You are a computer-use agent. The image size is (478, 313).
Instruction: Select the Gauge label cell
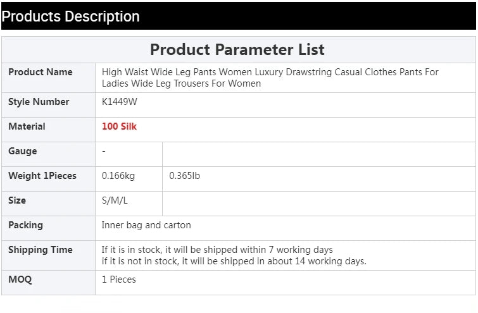click(49, 154)
